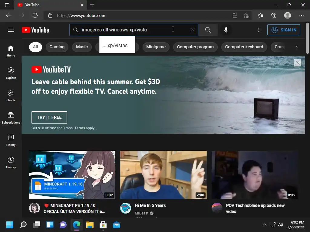
Task: Open Library in the sidebar
Action: coord(11,140)
